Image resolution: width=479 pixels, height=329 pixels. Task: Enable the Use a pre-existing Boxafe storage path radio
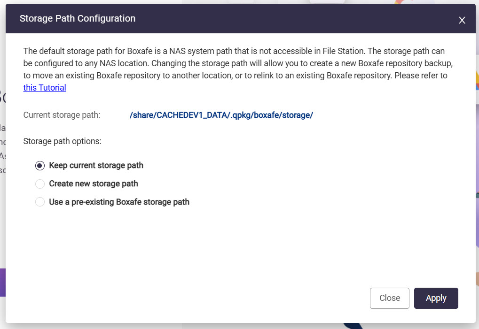(x=40, y=202)
